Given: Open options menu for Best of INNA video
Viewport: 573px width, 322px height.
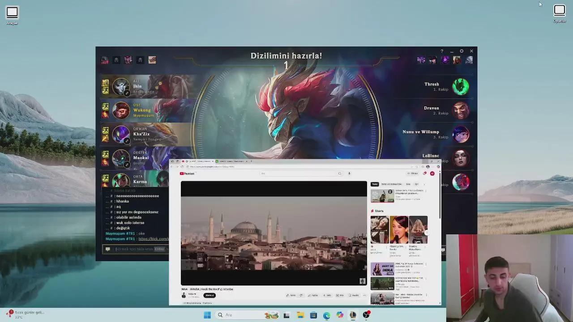Looking at the screenshot, I should click(x=426, y=264).
